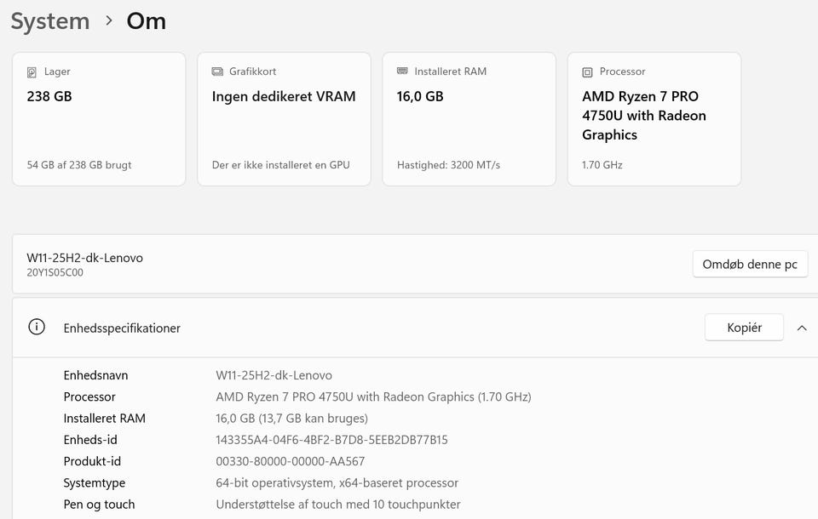Viewport: 818px width, 519px height.
Task: Open the Grafikkort VRAM card
Action: (x=284, y=119)
